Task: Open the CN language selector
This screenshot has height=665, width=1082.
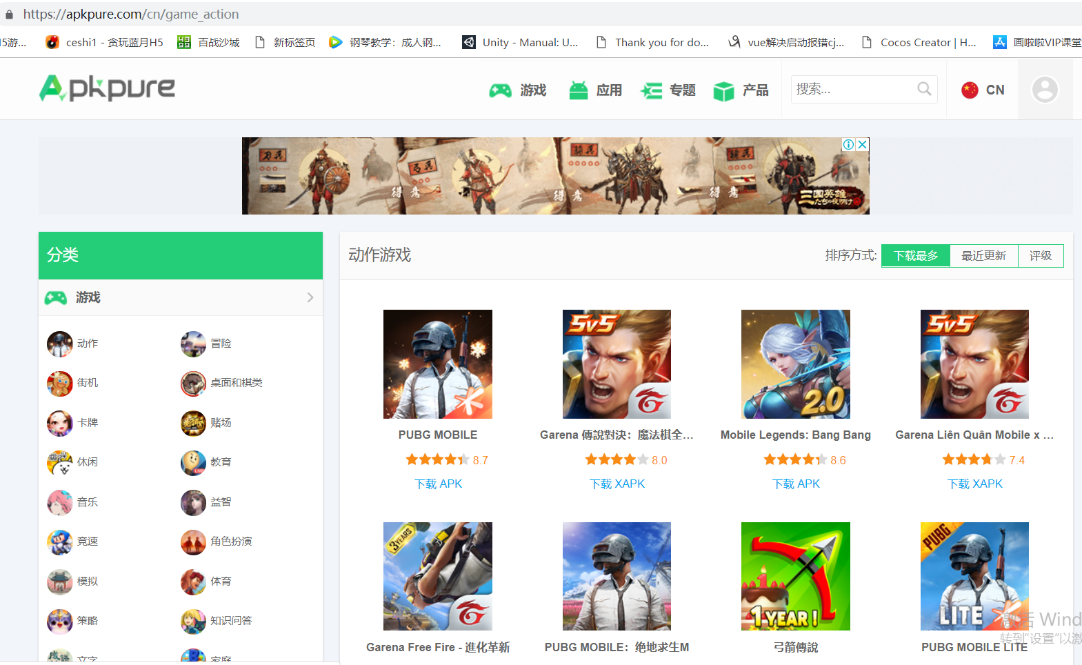Action: pyautogui.click(x=983, y=90)
